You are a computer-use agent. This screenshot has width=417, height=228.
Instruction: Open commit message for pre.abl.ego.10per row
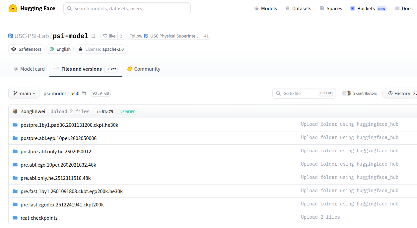(350, 164)
